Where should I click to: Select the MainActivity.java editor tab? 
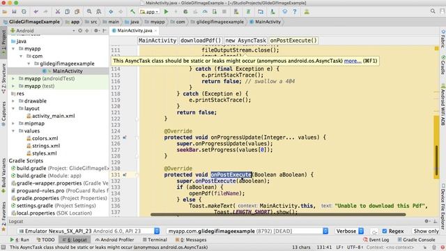point(134,31)
